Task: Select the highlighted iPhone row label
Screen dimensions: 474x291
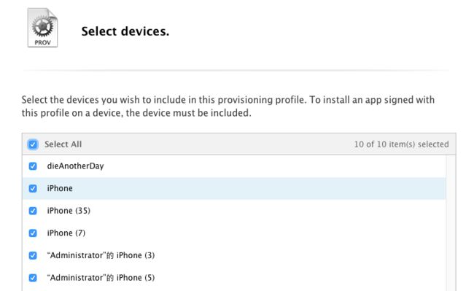Action: 60,188
